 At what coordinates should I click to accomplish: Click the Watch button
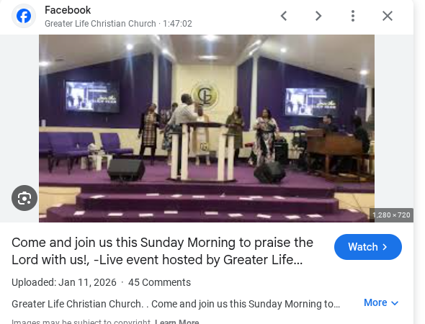coord(368,247)
